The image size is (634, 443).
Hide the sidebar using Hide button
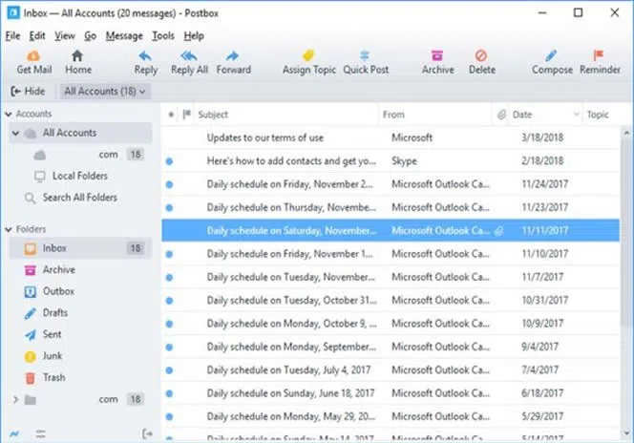(29, 92)
